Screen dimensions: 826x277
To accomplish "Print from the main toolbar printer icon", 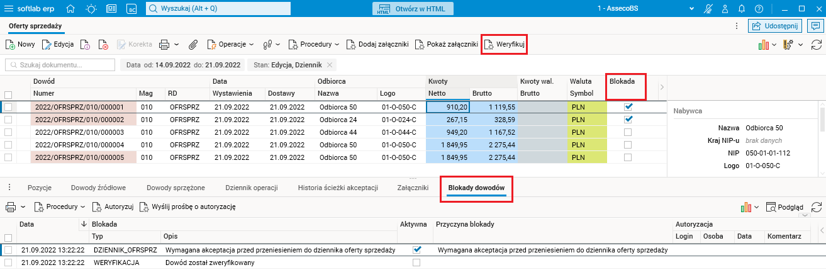I will coord(164,45).
